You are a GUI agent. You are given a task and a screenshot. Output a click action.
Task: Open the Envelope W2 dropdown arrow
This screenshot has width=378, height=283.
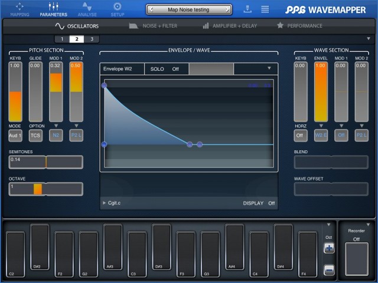[269, 68]
